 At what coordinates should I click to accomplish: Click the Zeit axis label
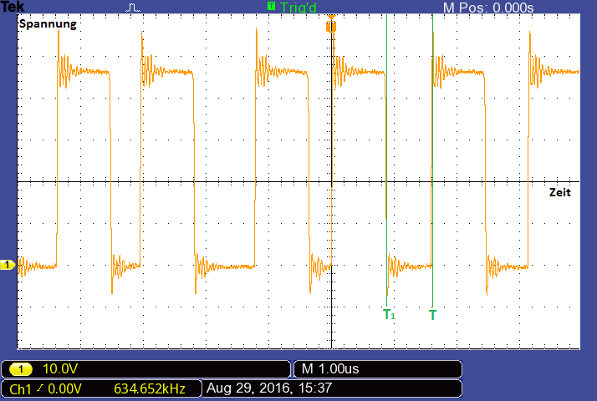[559, 192]
